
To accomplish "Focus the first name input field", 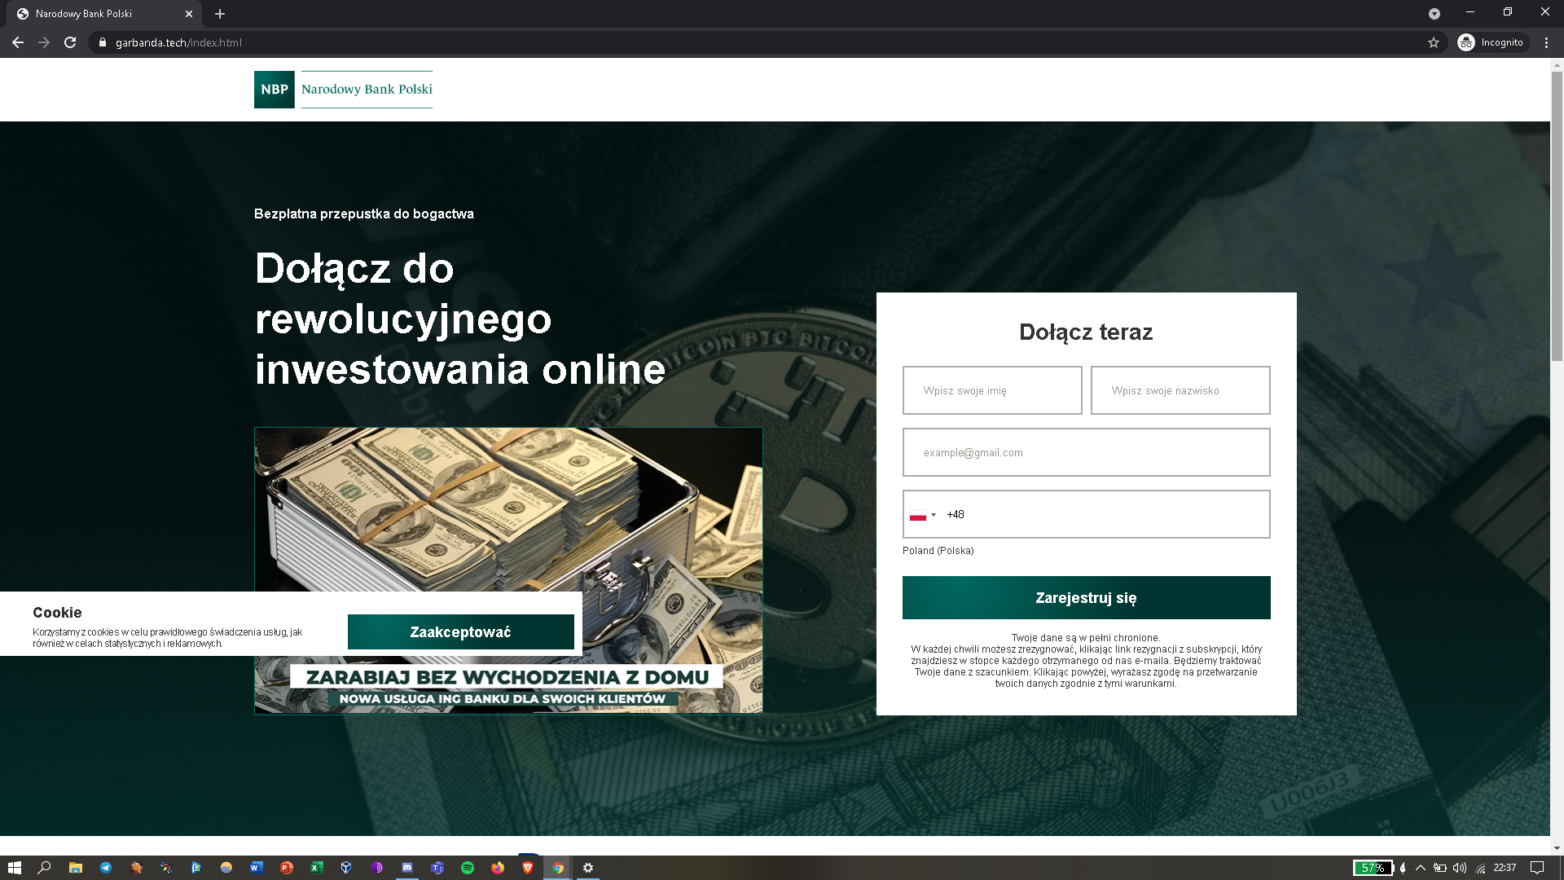I will pos(991,391).
